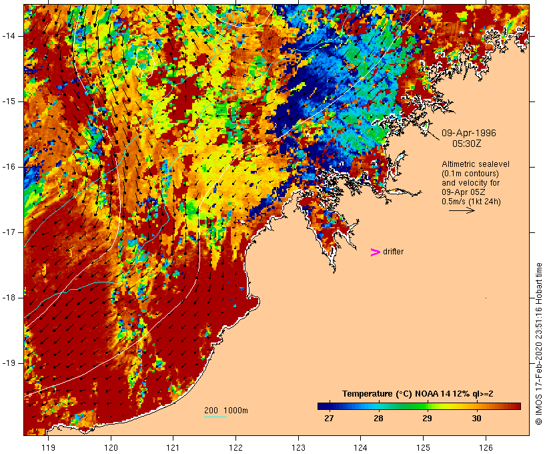Click the date text '09-Apr-1996'
Screen dimensions: 547x454
click(468, 133)
